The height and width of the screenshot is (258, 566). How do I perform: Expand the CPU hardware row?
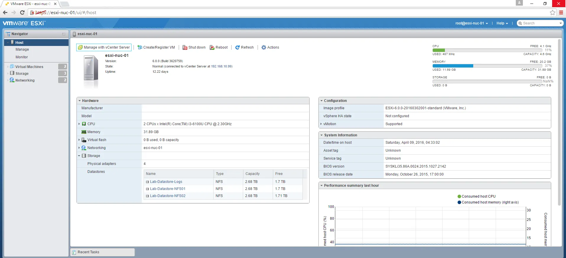coord(79,124)
